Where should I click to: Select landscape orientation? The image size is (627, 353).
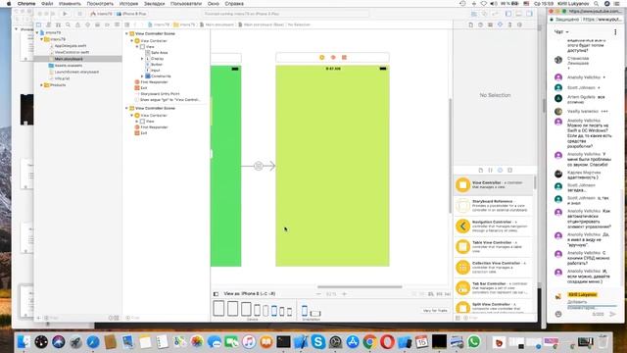315,313
